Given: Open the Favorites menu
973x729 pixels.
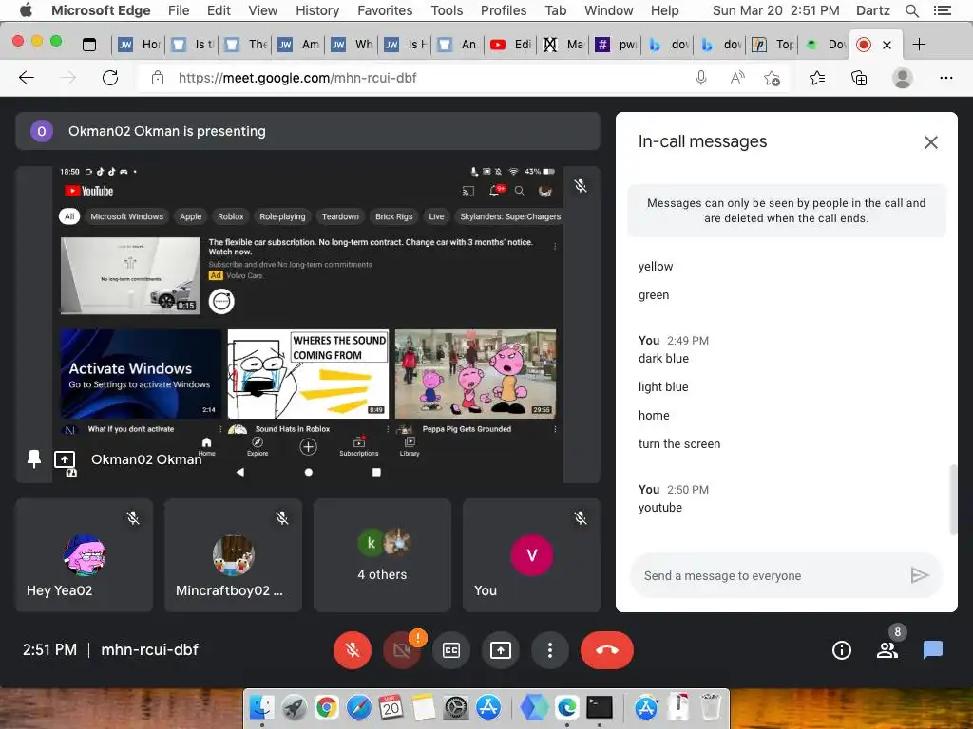Looking at the screenshot, I should coord(385,10).
